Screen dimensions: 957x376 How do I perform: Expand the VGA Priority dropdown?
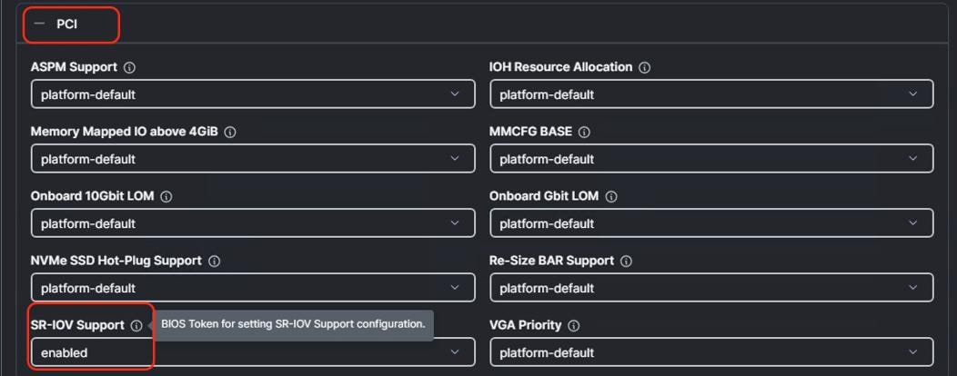pos(710,352)
